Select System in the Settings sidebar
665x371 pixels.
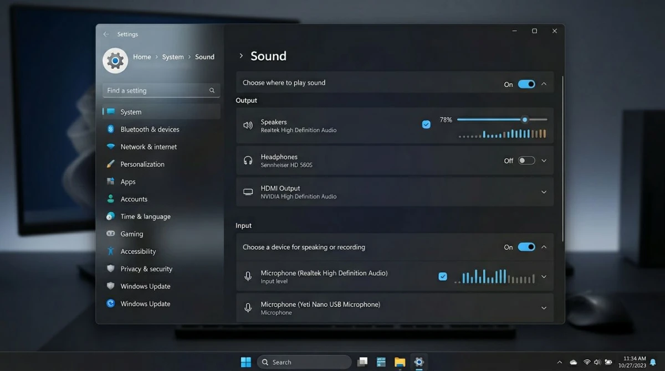(162, 112)
